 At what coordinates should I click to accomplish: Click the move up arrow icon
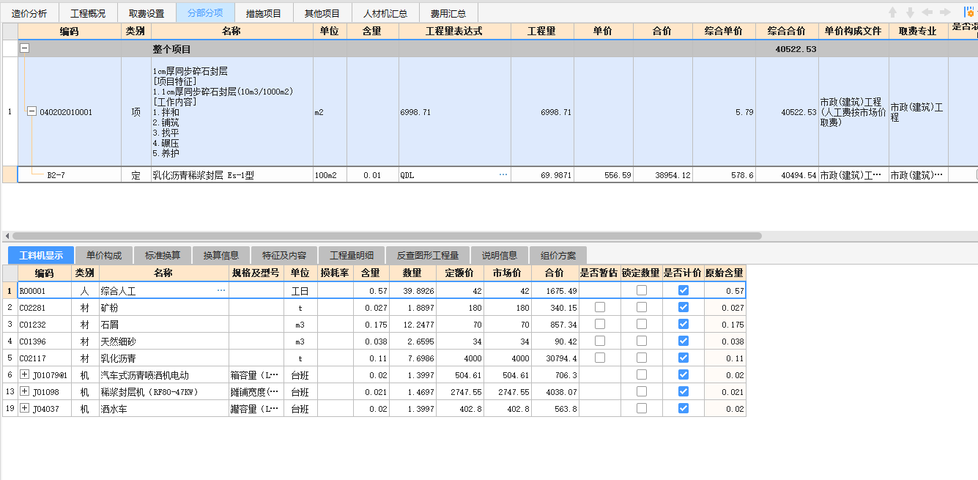[x=892, y=12]
